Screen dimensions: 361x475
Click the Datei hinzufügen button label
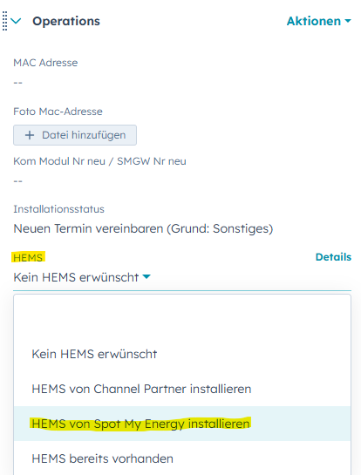(x=84, y=135)
